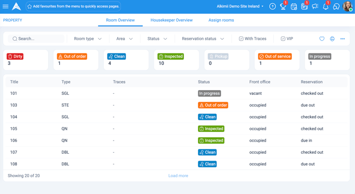Click the search magnifier icon
The image size is (355, 194).
coord(15,39)
